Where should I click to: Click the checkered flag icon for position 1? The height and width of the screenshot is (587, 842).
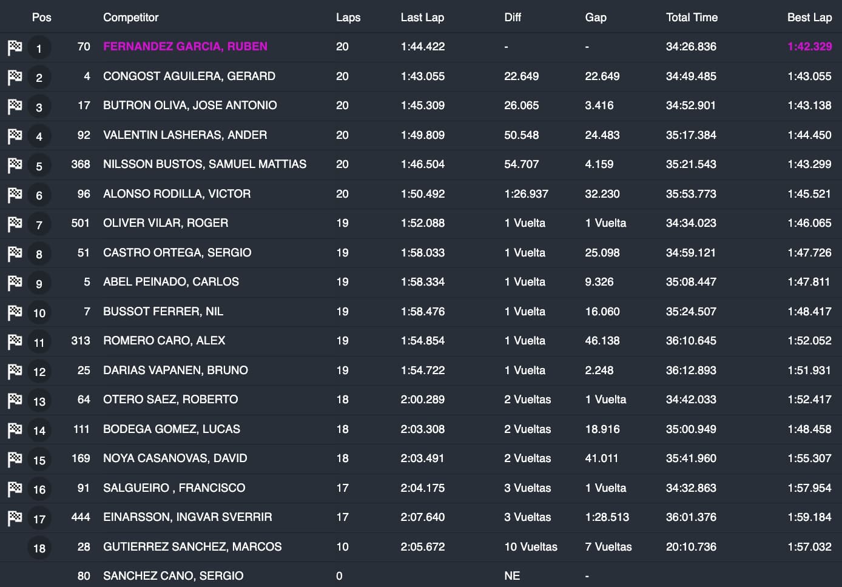coord(15,47)
